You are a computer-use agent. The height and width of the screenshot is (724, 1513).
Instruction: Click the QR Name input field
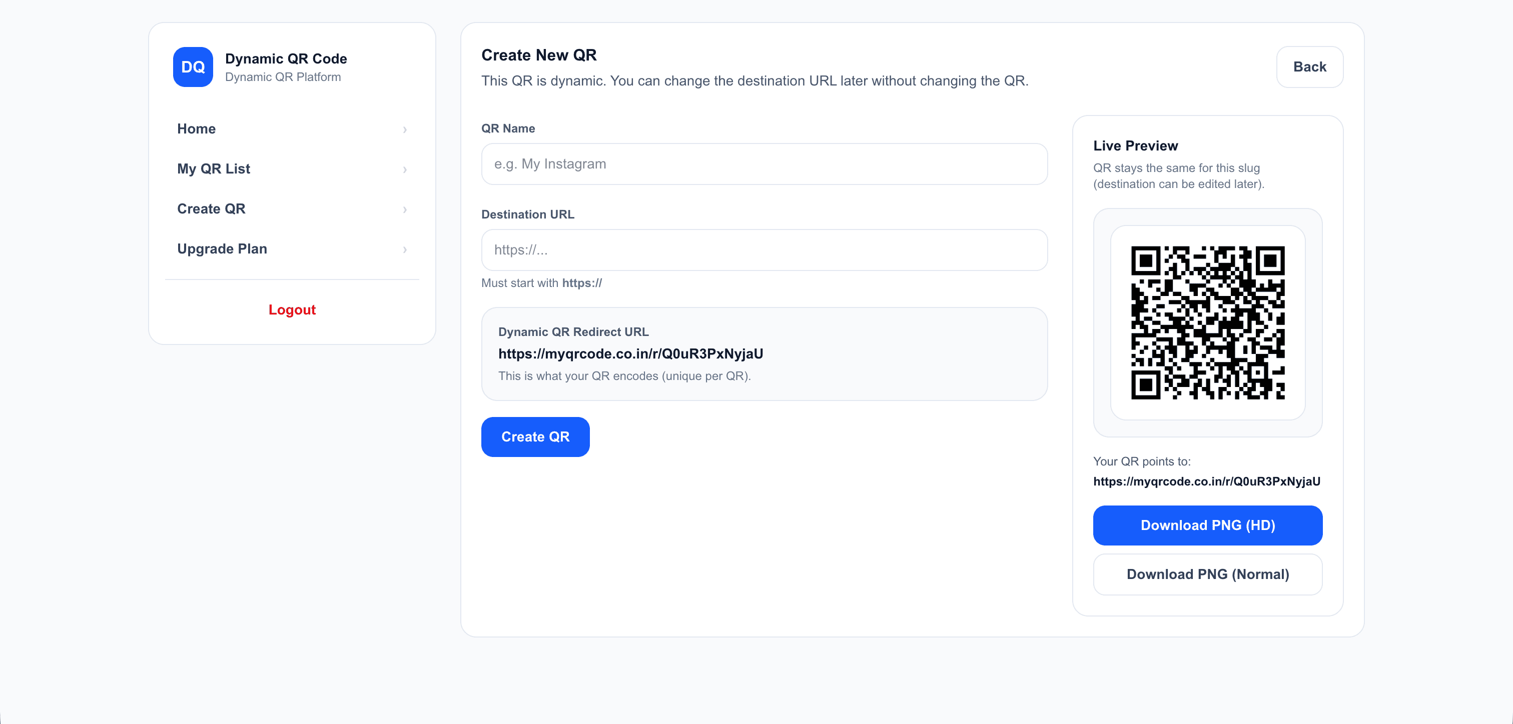coord(764,164)
